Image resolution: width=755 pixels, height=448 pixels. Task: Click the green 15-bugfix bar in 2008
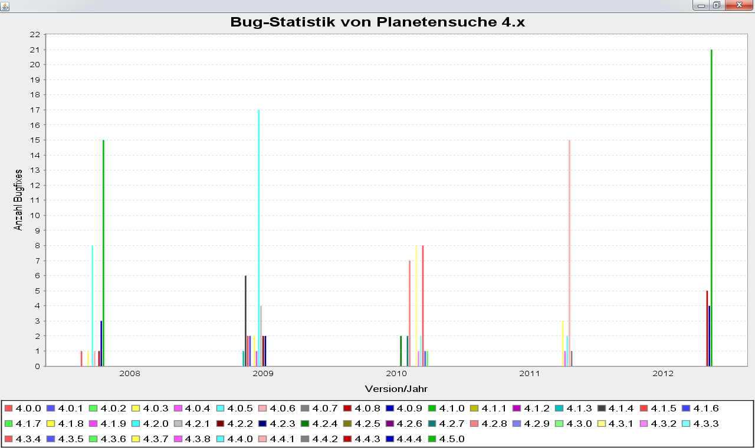pyautogui.click(x=103, y=253)
